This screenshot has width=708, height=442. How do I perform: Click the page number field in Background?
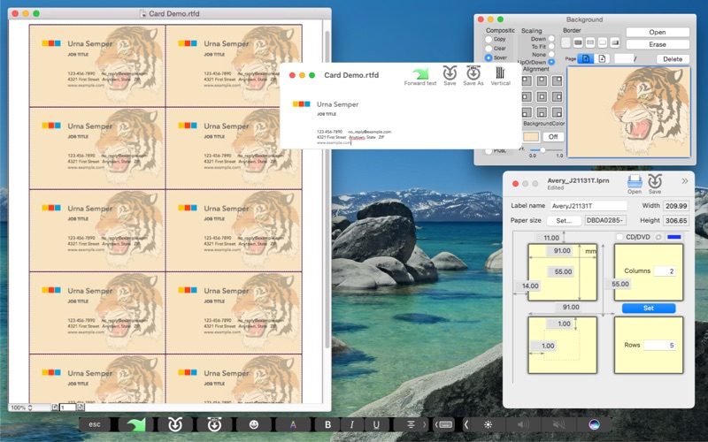[624, 58]
